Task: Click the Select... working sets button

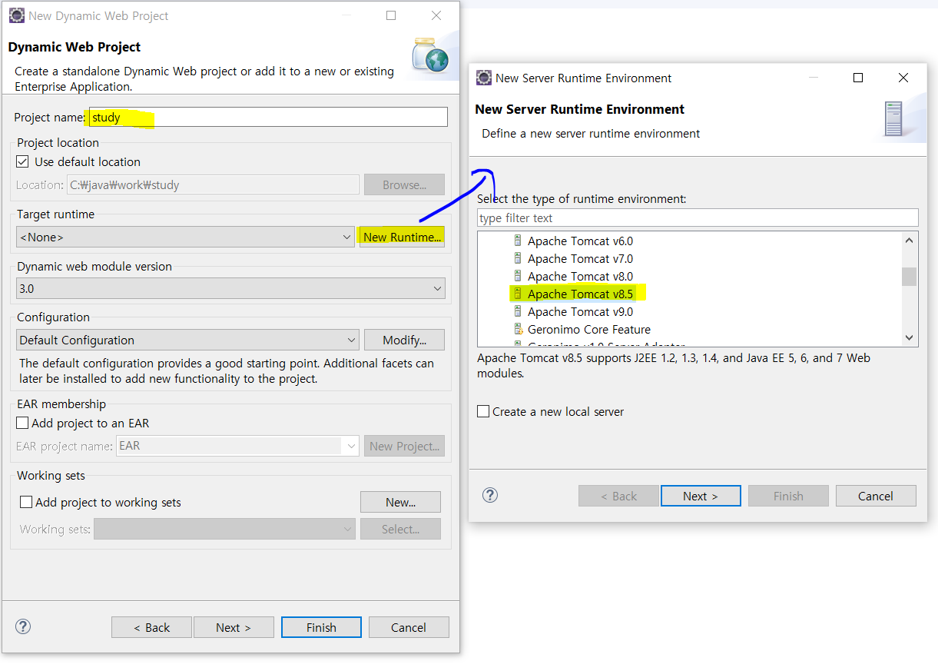Action: 400,529
